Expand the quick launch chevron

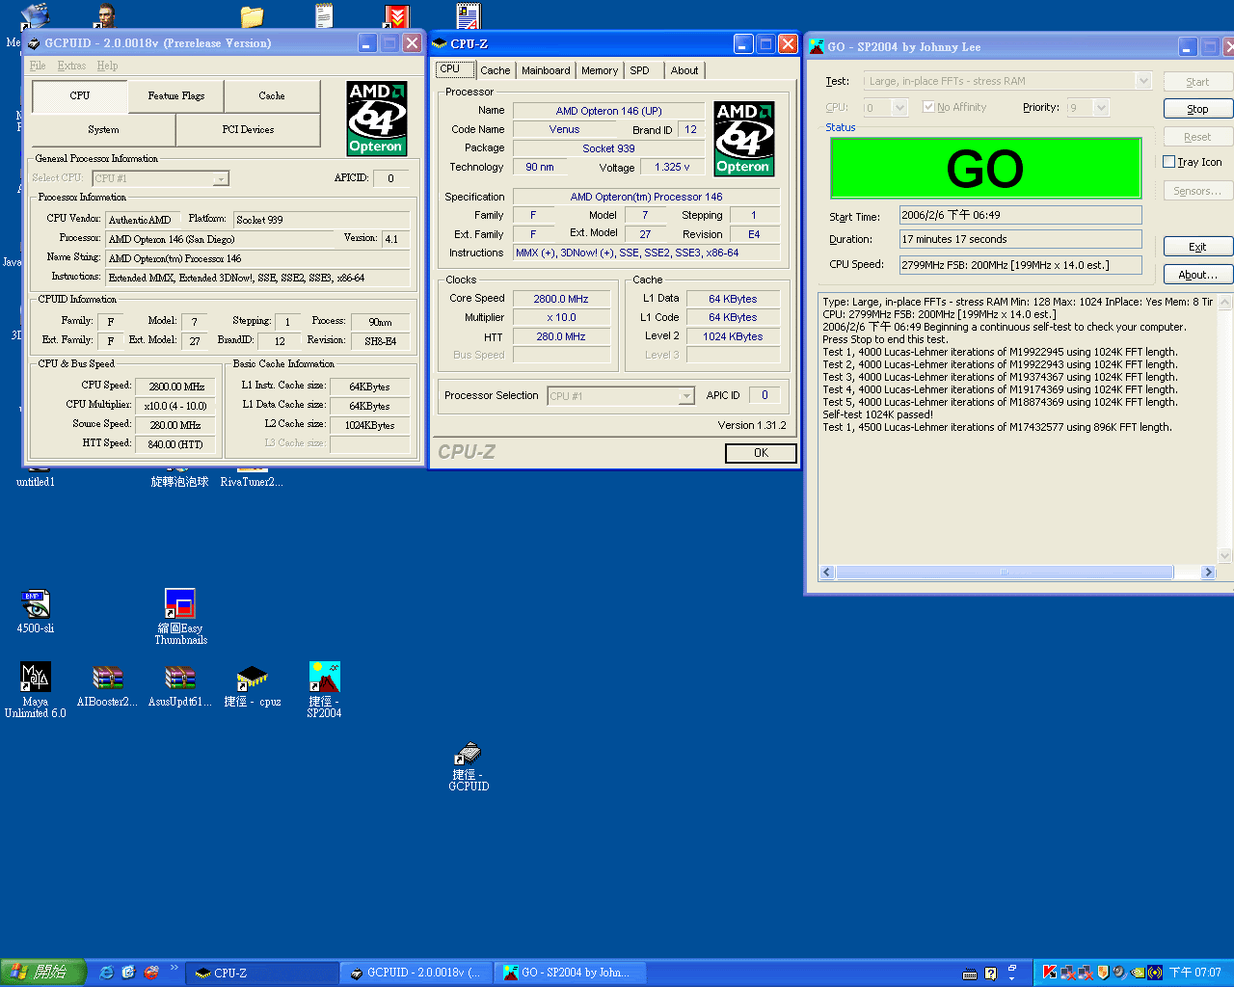[174, 968]
